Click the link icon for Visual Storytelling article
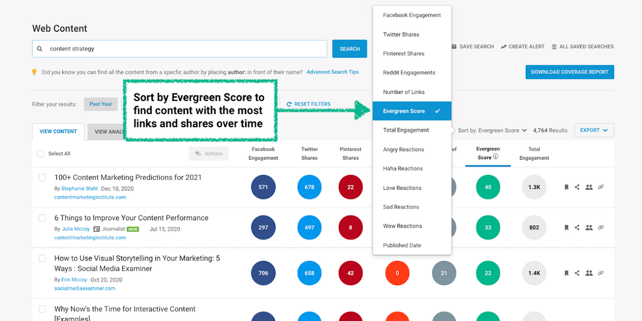This screenshot has height=321, width=642. click(x=601, y=273)
